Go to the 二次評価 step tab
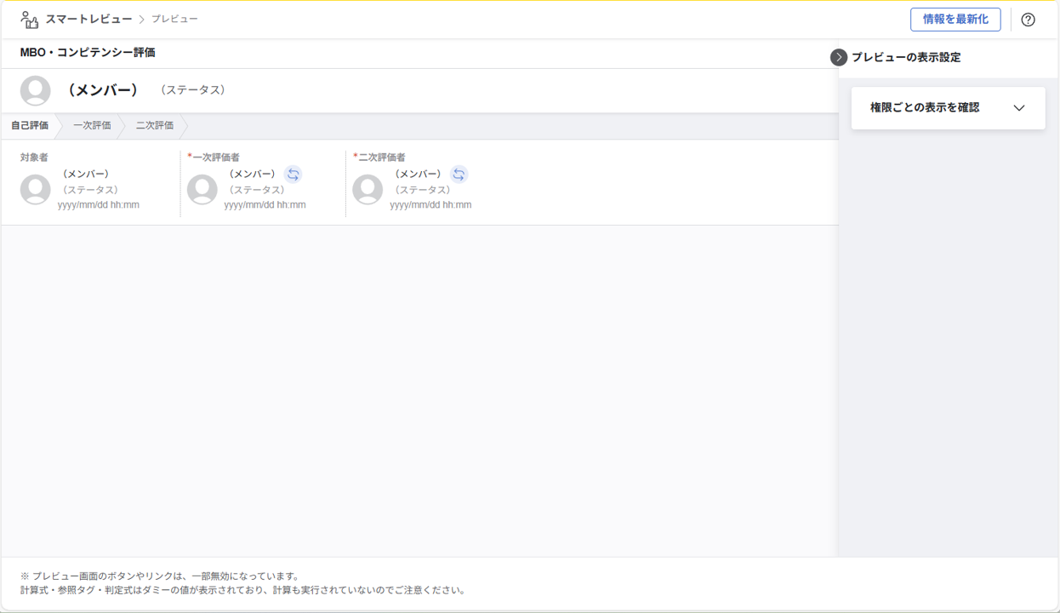 pos(155,125)
